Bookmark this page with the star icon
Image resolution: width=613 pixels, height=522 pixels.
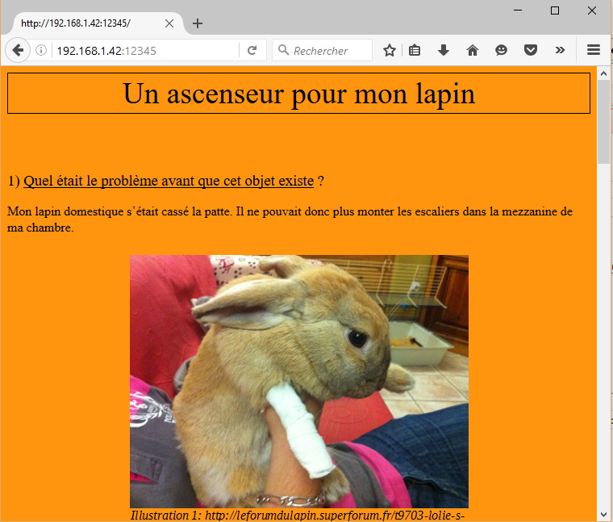(390, 50)
